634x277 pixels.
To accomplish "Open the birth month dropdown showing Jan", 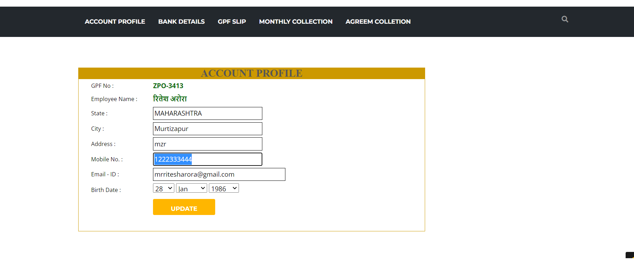I will click(191, 188).
